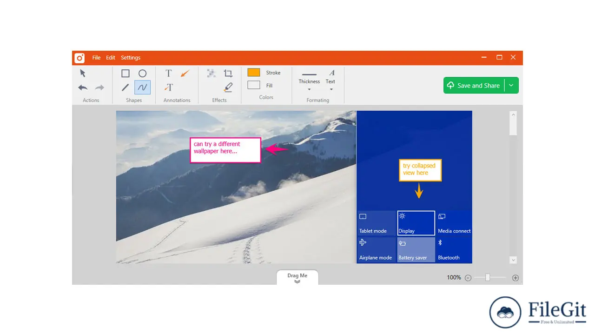Open the Thickness dropdown

309,81
